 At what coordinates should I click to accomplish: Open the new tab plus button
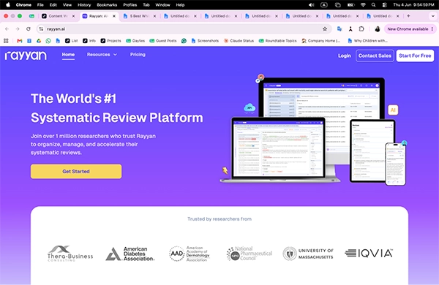pos(408,16)
